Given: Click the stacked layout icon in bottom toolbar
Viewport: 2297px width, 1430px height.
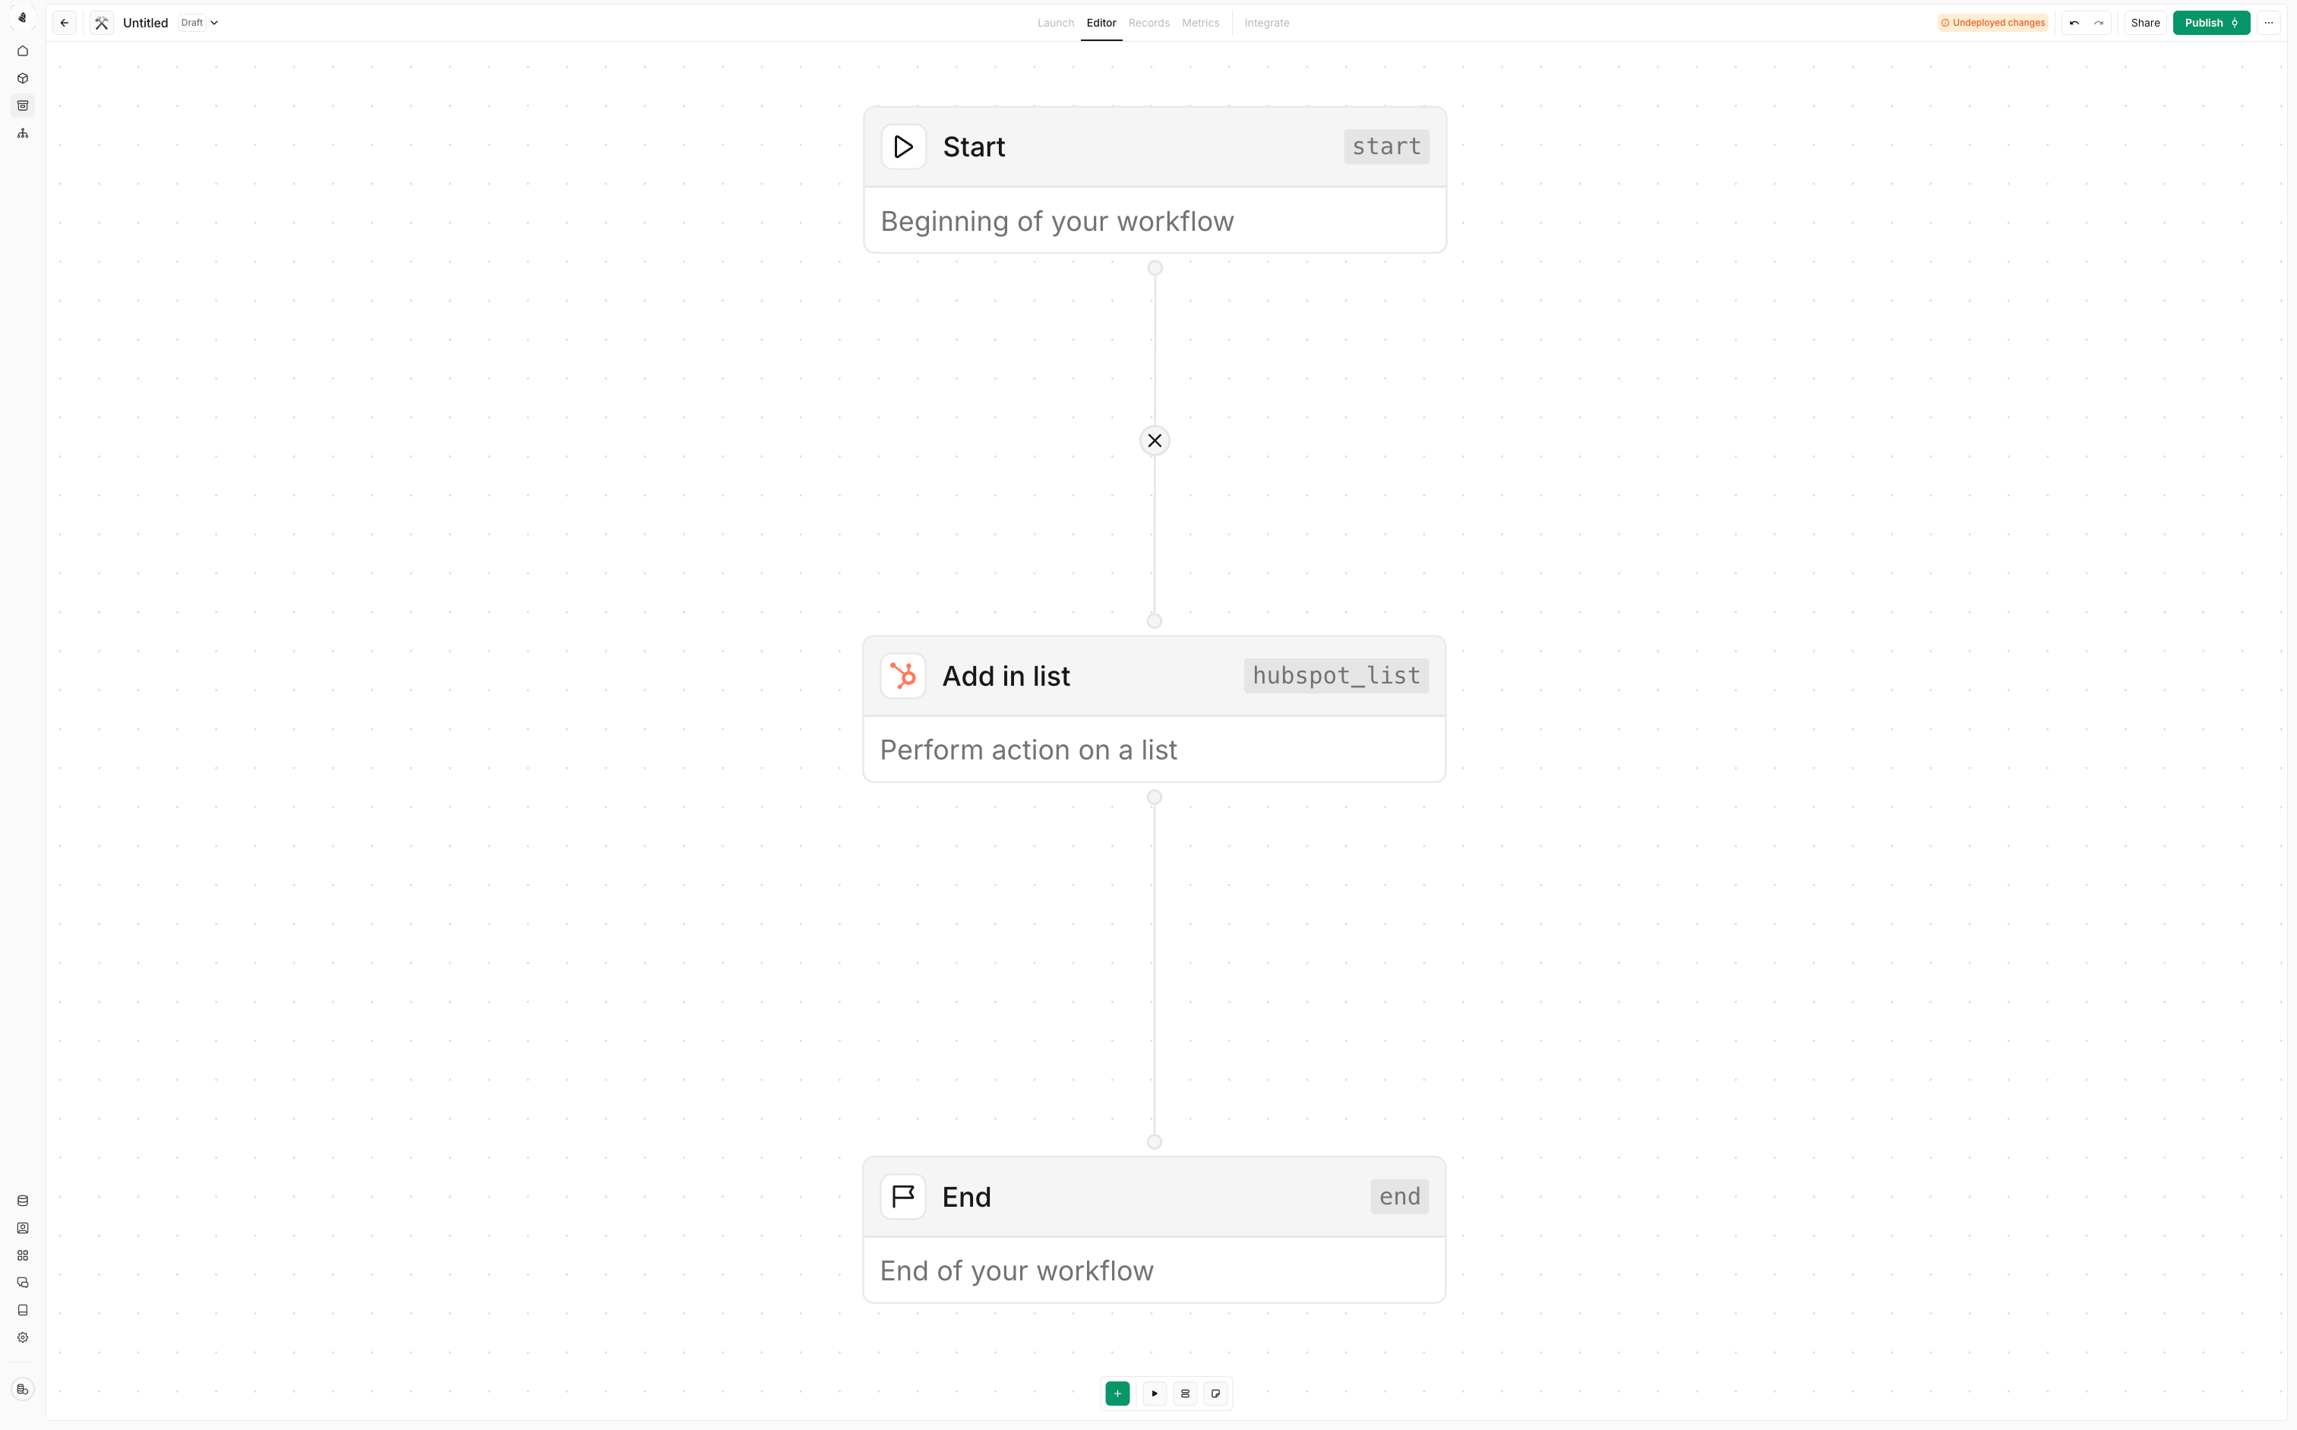Looking at the screenshot, I should [x=1184, y=1394].
